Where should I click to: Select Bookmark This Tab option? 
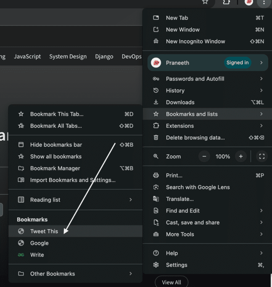(x=57, y=114)
